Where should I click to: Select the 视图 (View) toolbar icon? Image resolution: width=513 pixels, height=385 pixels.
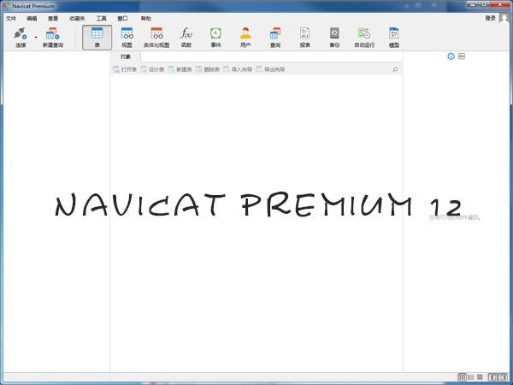(127, 33)
